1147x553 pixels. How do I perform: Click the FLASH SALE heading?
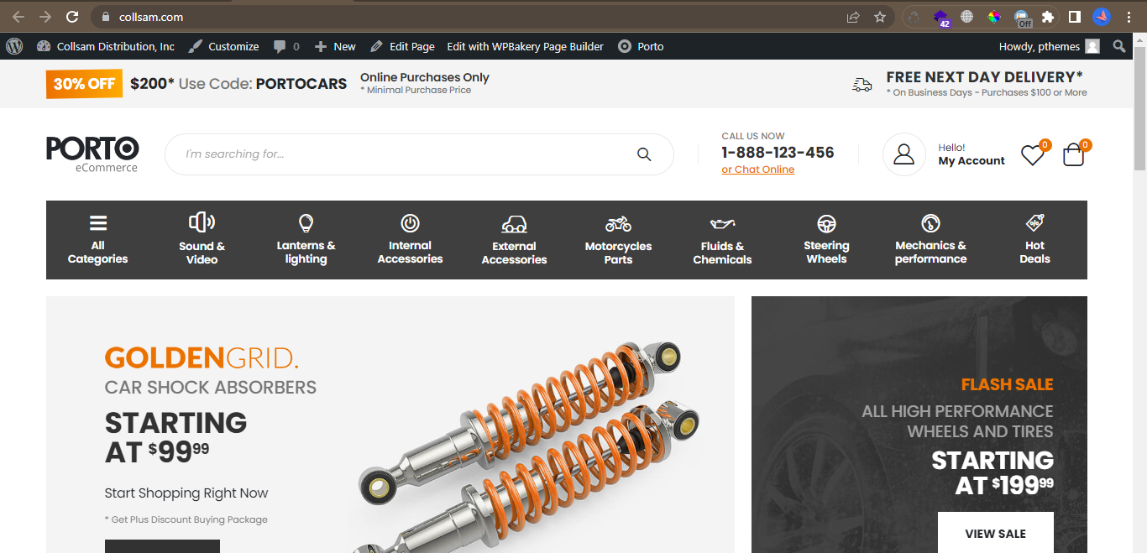tap(1007, 384)
